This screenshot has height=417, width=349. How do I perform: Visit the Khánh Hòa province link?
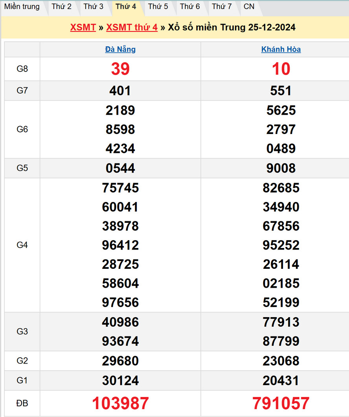[x=281, y=50]
